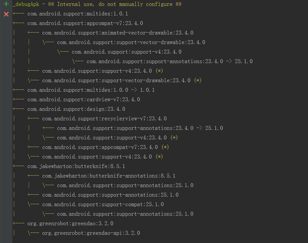The image size is (308, 243).
Task: Click the butterknife-annotations:8.5.1 dependency
Action: coord(109,176)
